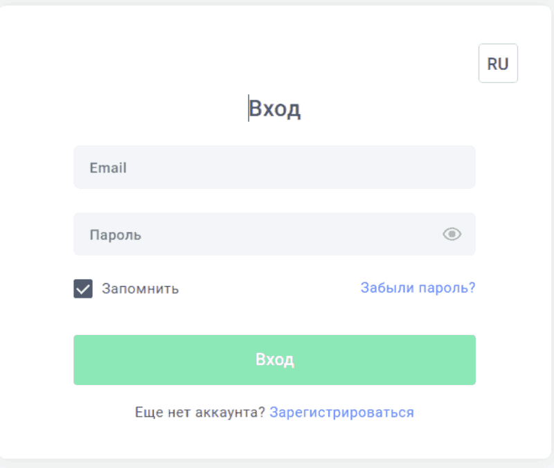Click the eye icon beside Пароль
Viewport: 554px width, 468px height.
click(452, 234)
